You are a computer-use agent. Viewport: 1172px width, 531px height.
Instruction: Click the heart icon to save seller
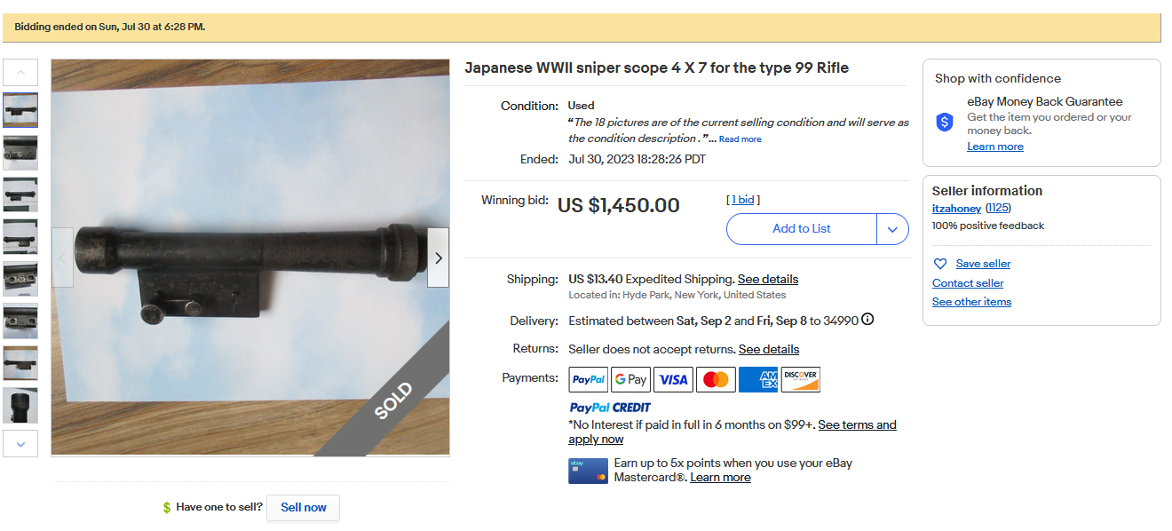coord(940,264)
